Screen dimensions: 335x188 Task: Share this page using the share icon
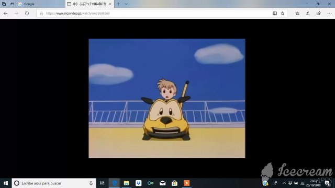(319, 13)
